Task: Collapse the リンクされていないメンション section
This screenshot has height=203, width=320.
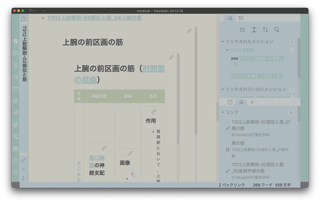Action: (223, 90)
